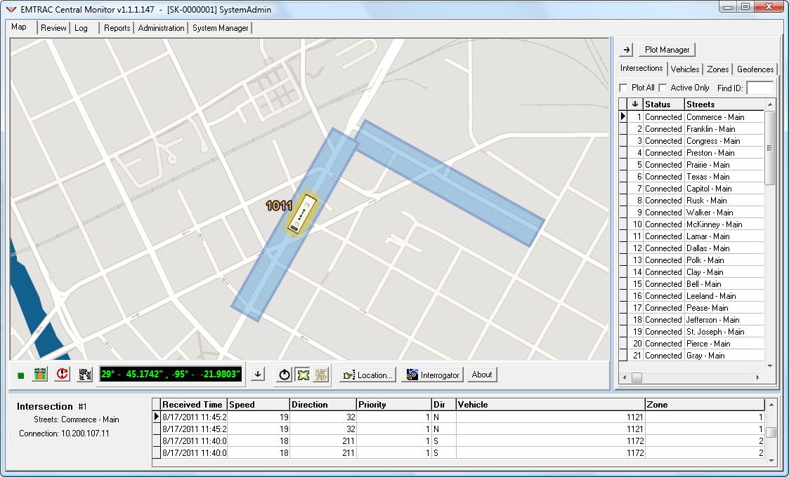Click the Find ID input field
This screenshot has height=477, width=789.
point(759,88)
